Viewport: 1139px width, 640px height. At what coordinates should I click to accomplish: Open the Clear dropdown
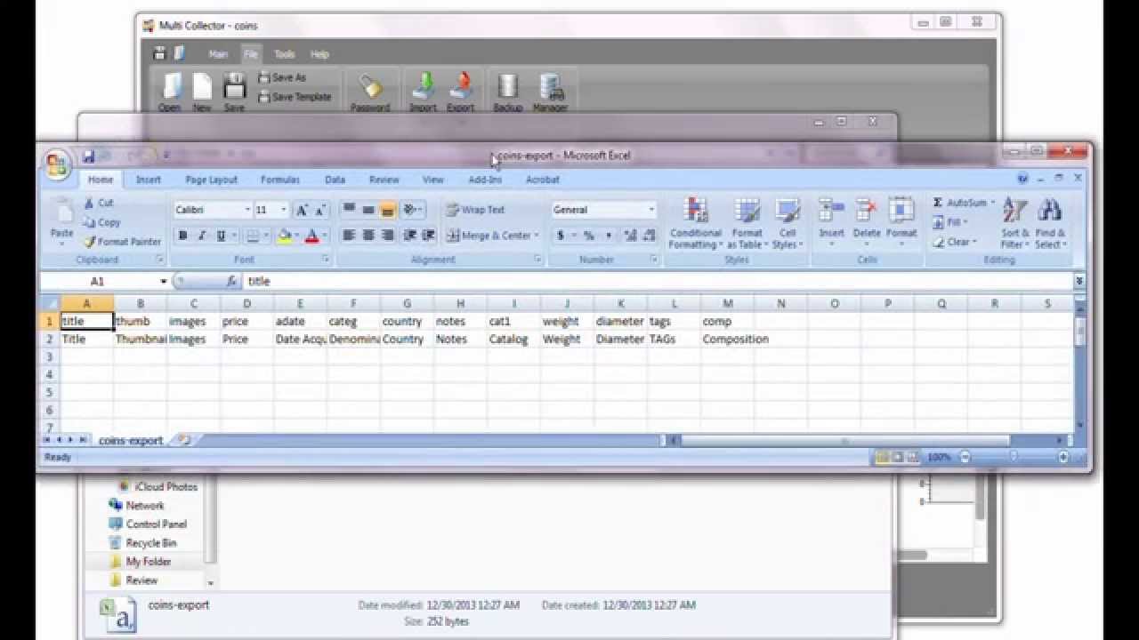pyautogui.click(x=955, y=242)
